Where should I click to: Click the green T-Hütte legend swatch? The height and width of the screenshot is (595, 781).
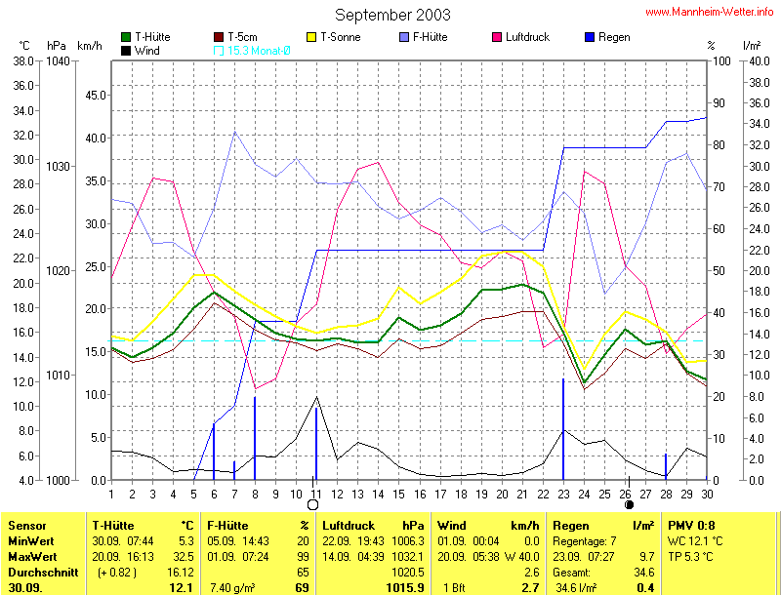point(126,37)
